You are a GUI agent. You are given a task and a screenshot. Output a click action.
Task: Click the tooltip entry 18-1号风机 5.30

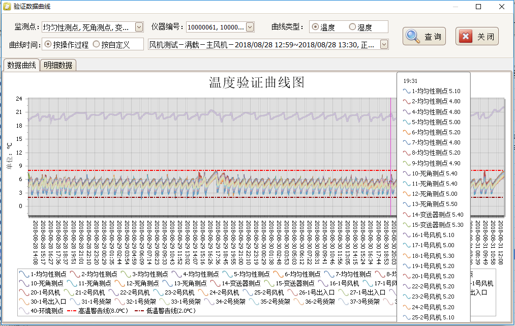[429, 256]
